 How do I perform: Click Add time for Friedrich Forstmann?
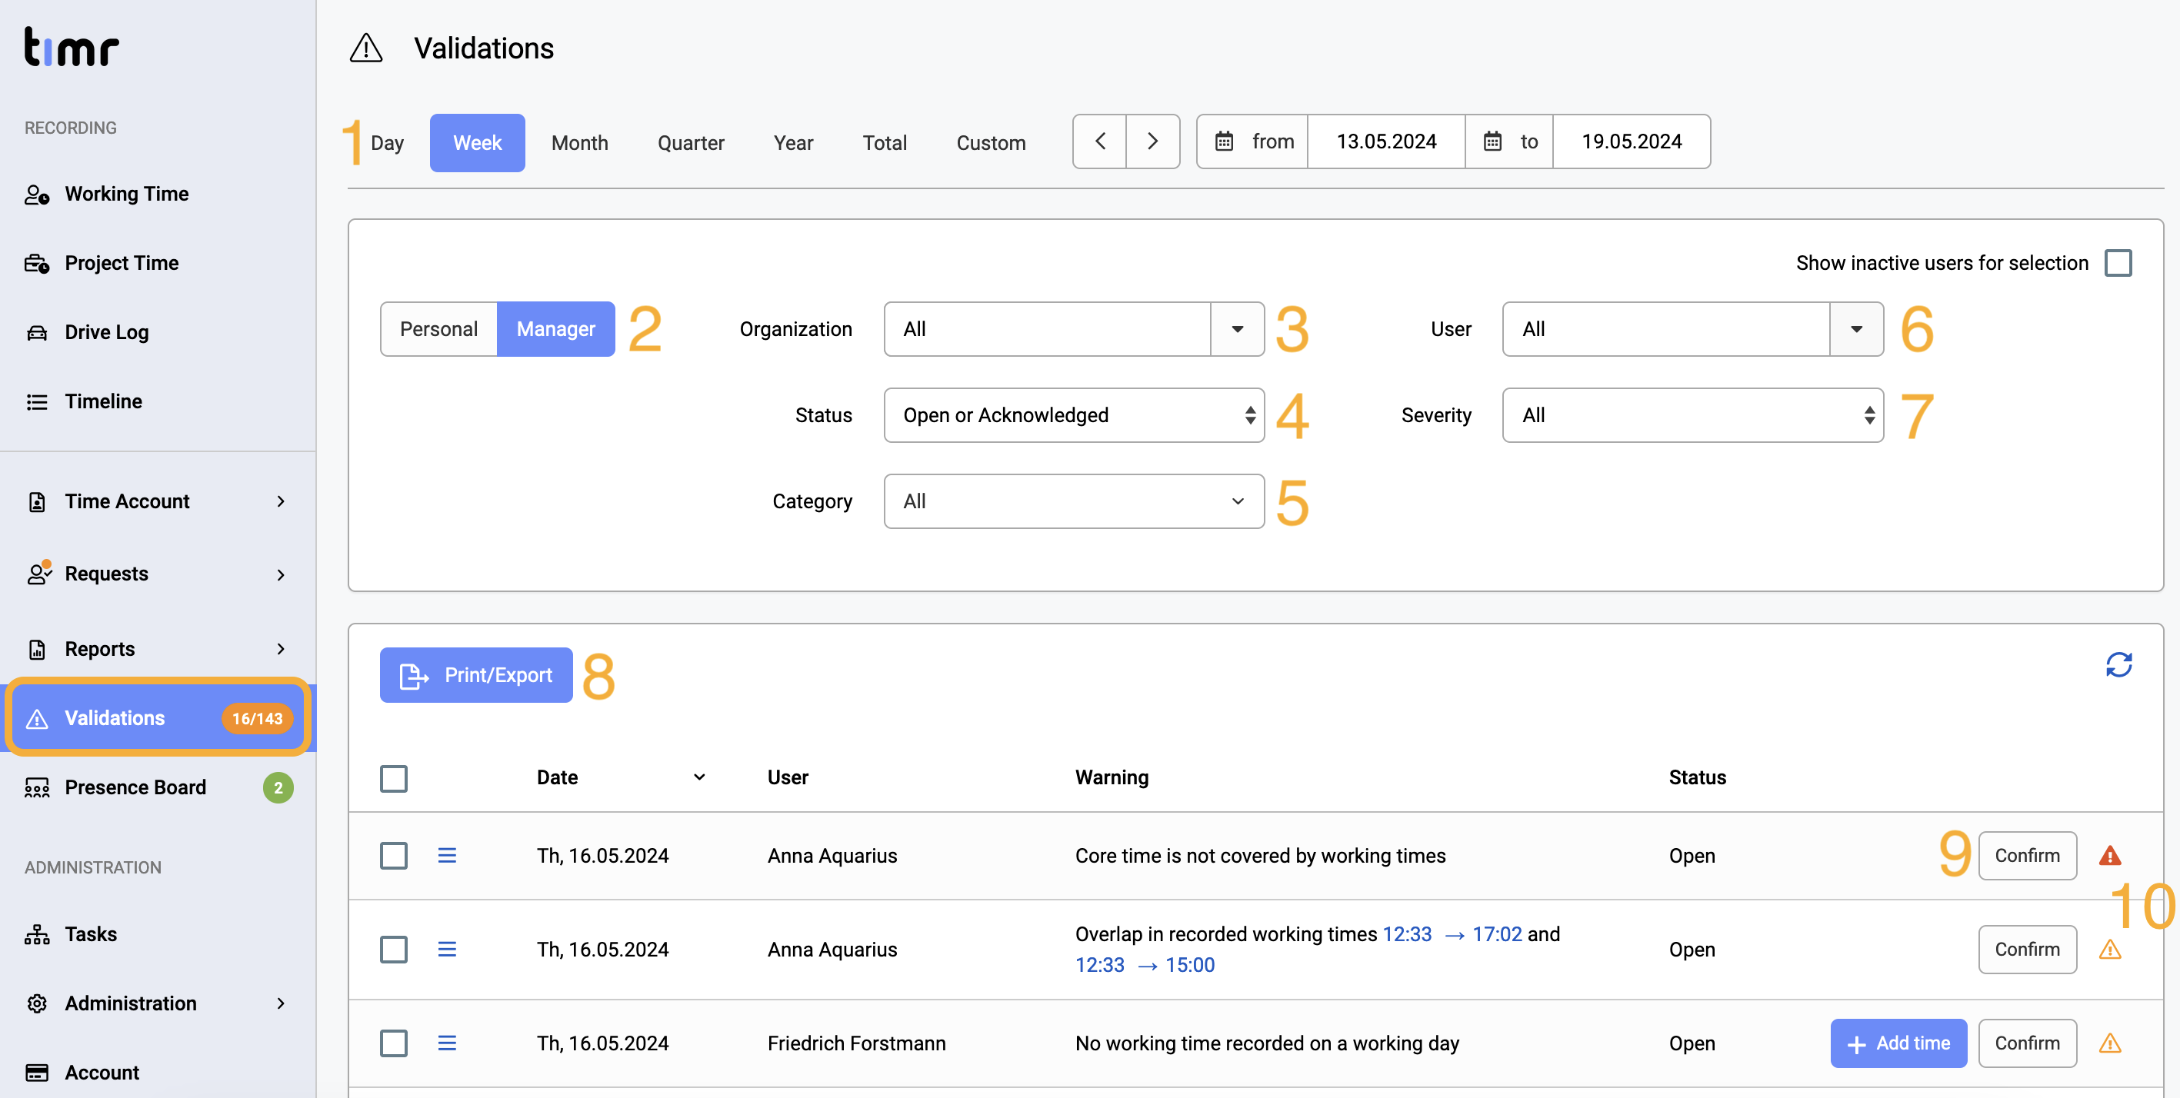(1898, 1043)
